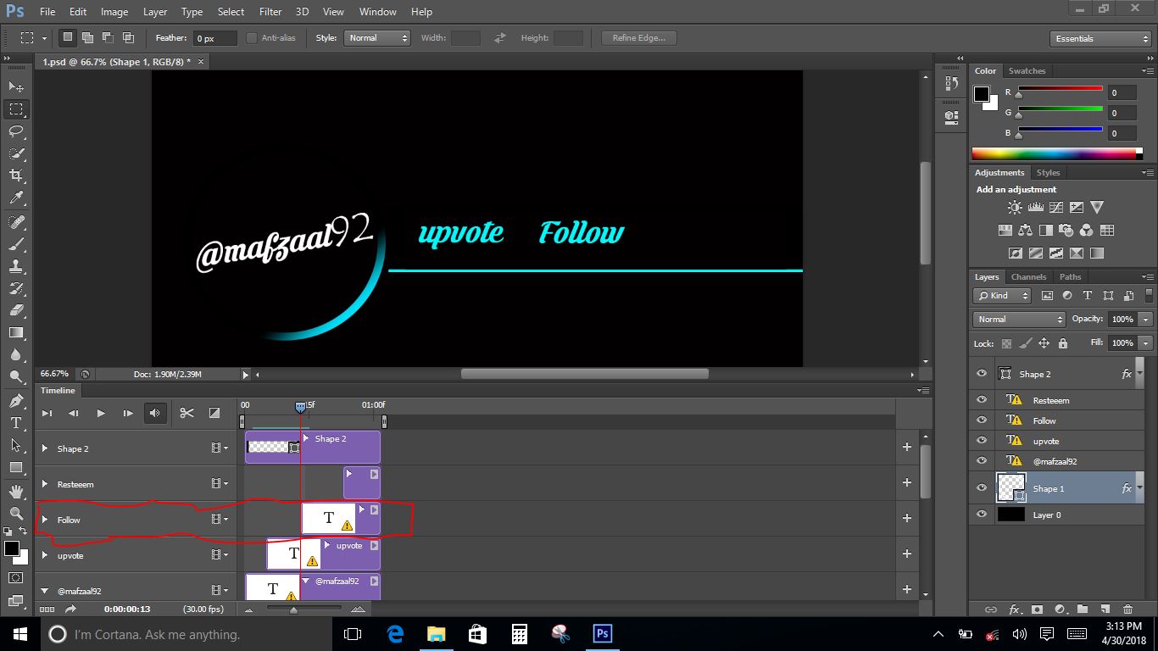The image size is (1158, 651).
Task: Click the Refine Edge button
Action: point(638,38)
